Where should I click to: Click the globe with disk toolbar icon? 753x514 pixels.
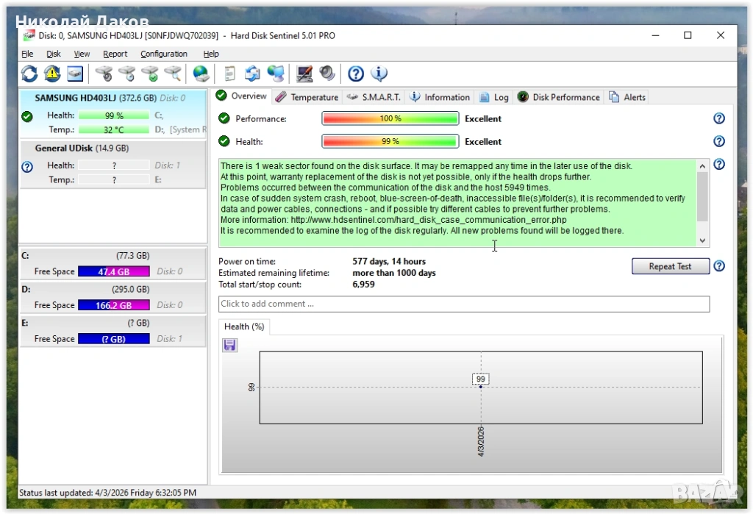point(201,74)
